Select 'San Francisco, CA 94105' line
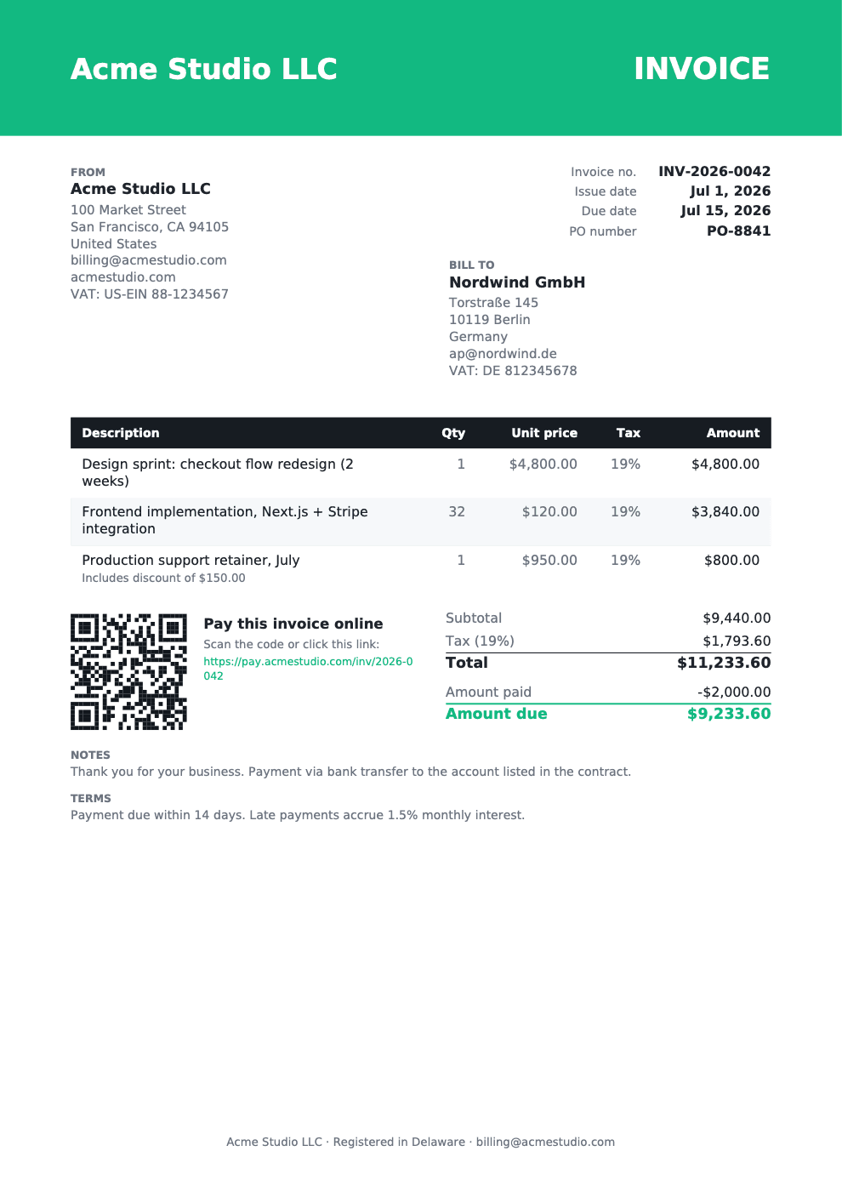The image size is (842, 1191). pyautogui.click(x=150, y=227)
